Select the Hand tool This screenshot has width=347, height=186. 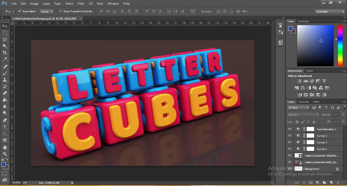(5, 147)
